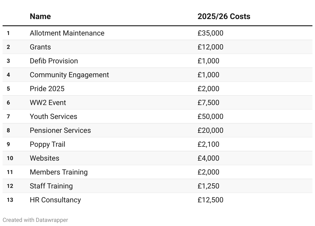The width and height of the screenshot is (315, 226).
Task: Click the £50,000 cost value
Action: [210, 117]
